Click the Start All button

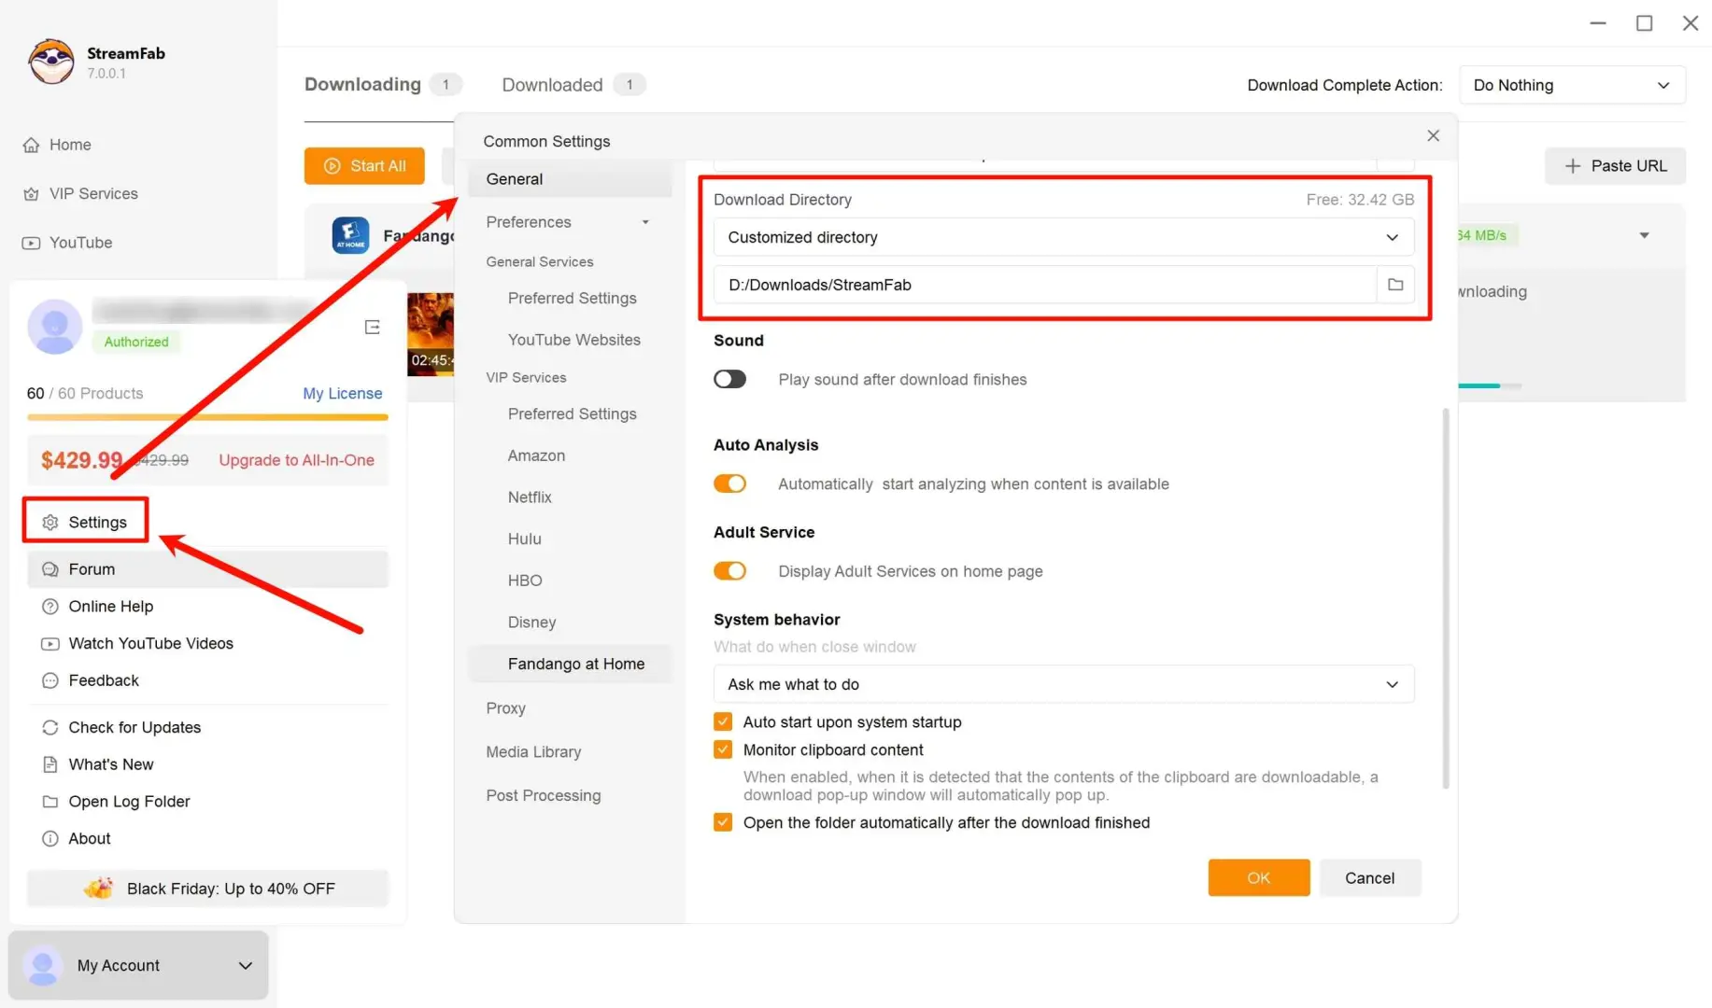pyautogui.click(x=364, y=166)
